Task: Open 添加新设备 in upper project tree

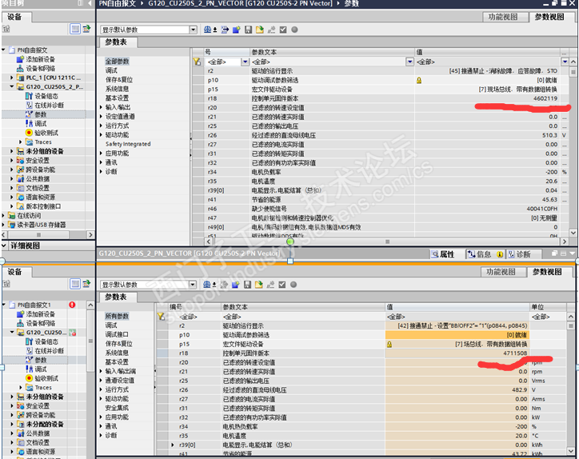Action: [x=40, y=59]
